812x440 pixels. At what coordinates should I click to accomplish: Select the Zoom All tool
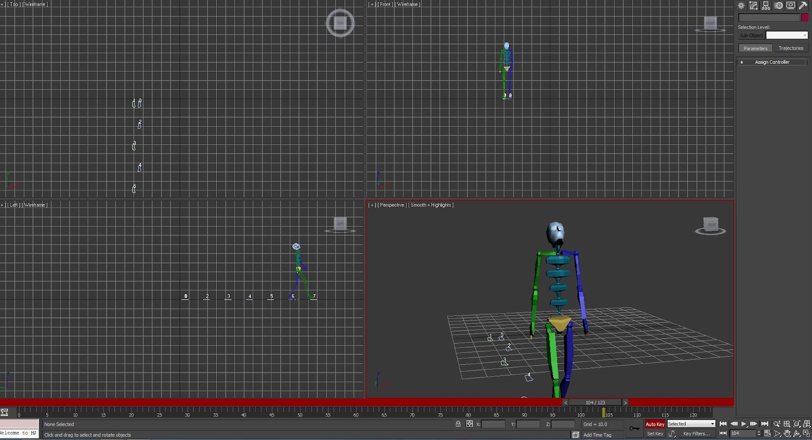pos(787,424)
